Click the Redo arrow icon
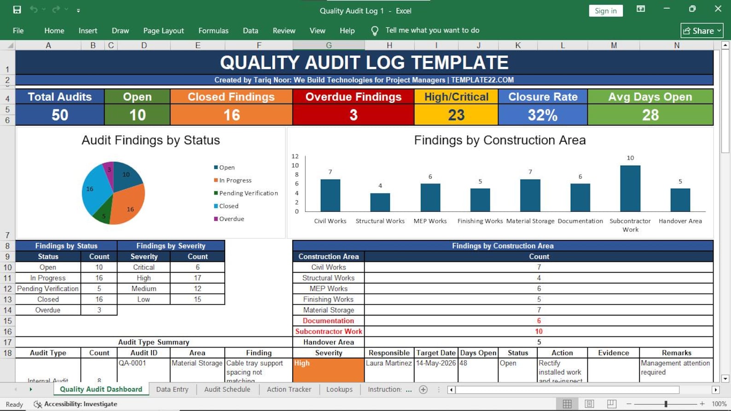Viewport: 731px width, 411px height. 56,10
